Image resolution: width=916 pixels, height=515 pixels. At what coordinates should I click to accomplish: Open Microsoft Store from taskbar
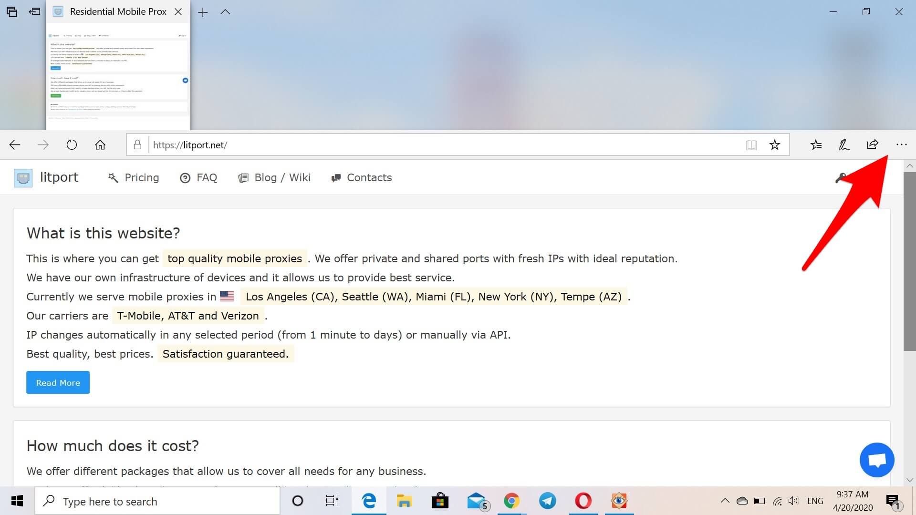(440, 501)
